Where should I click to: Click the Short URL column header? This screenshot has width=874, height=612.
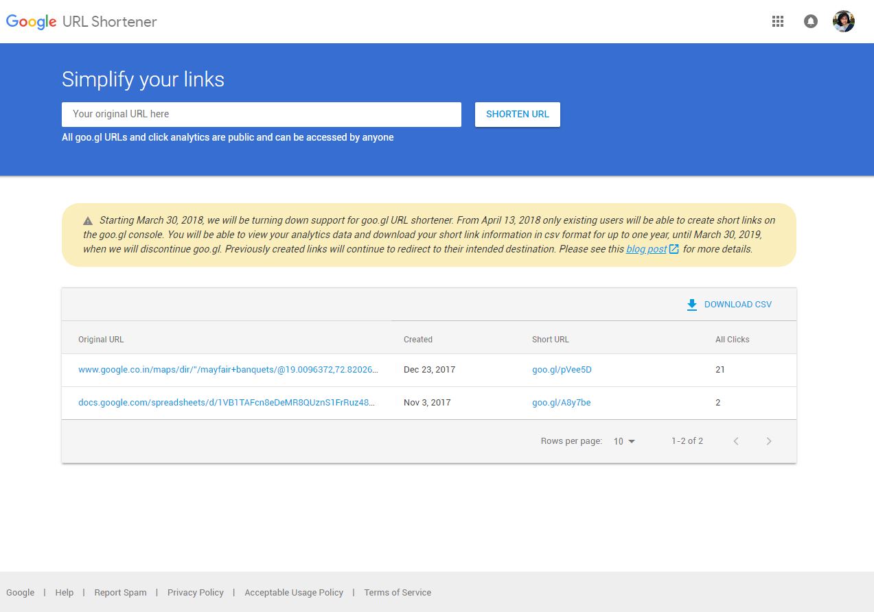tap(551, 340)
